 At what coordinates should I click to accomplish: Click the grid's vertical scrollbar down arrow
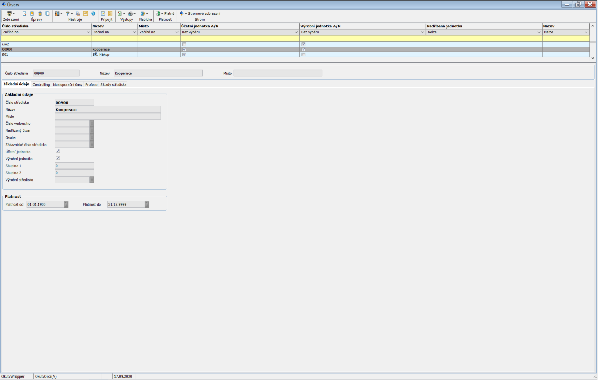(x=593, y=58)
